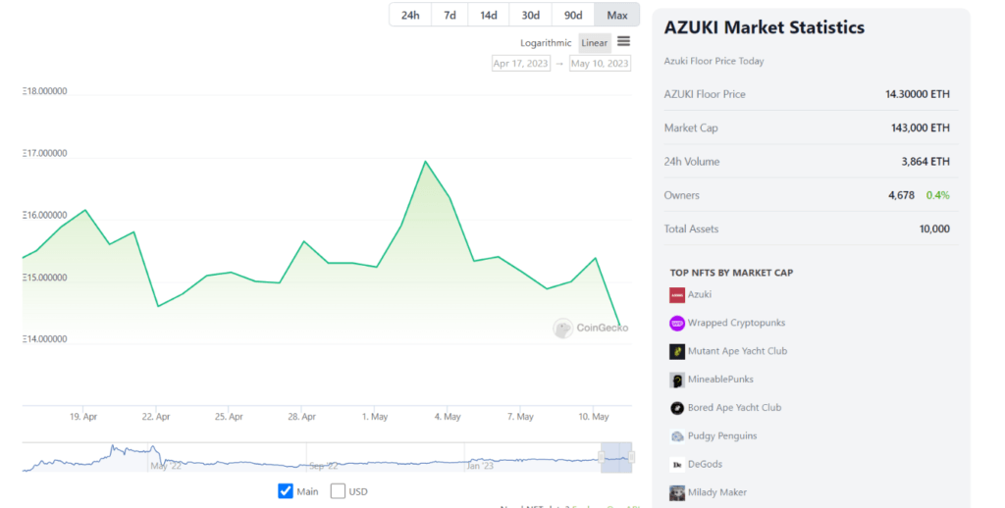Click the Sep '22 navigator label
This screenshot has width=1005, height=508.
coord(323,466)
